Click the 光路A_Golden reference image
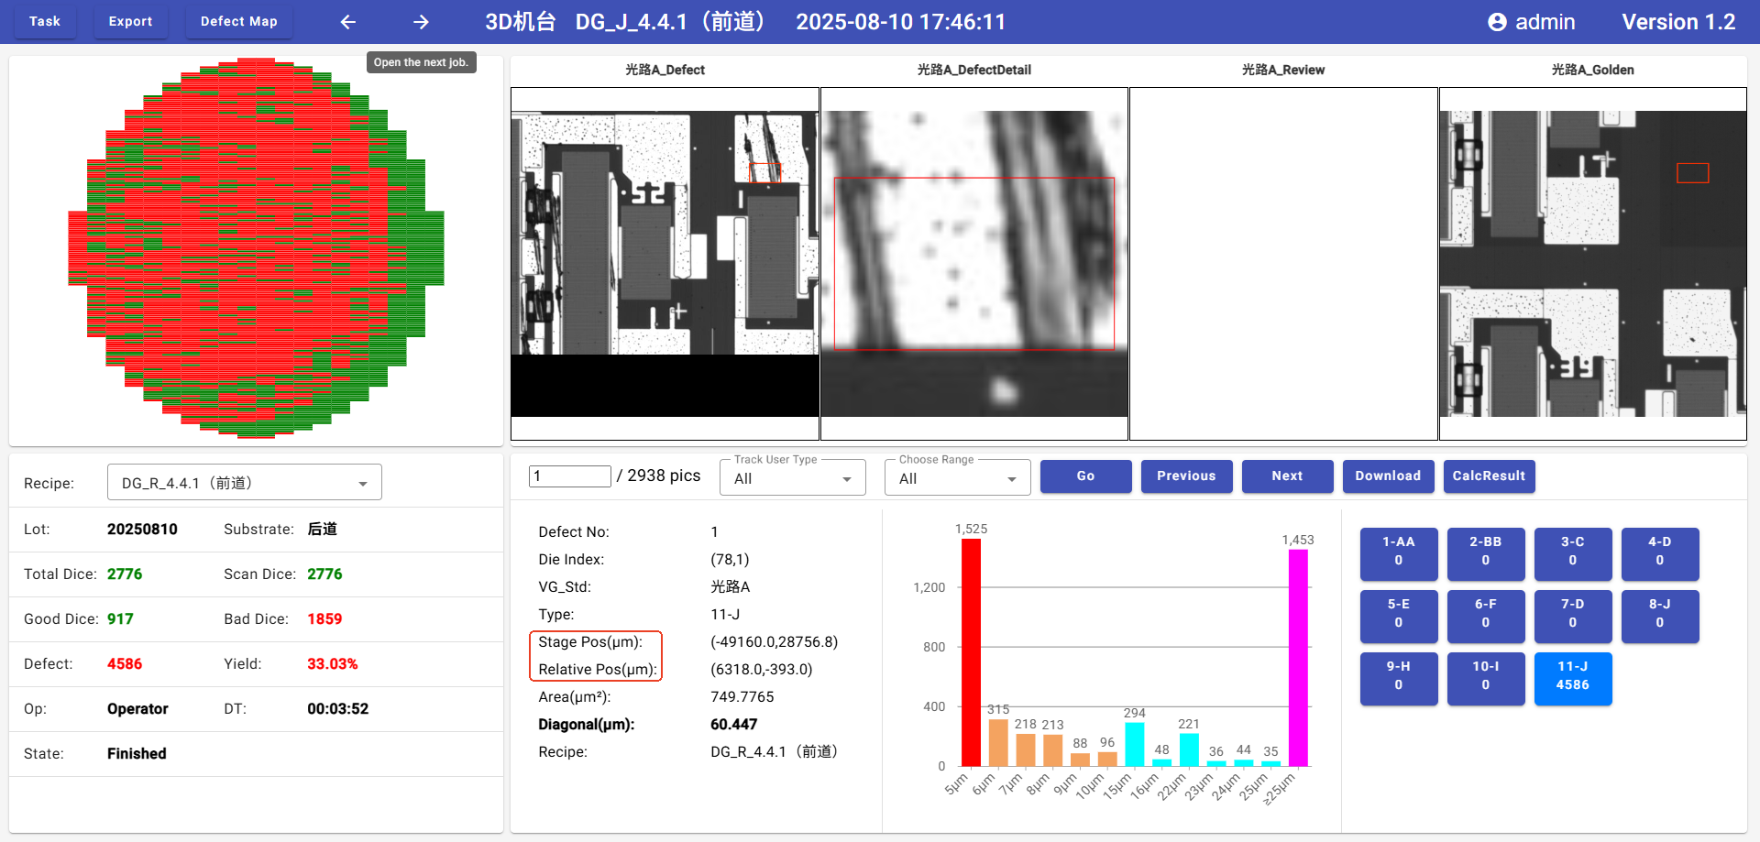The image size is (1760, 842). coord(1592,264)
